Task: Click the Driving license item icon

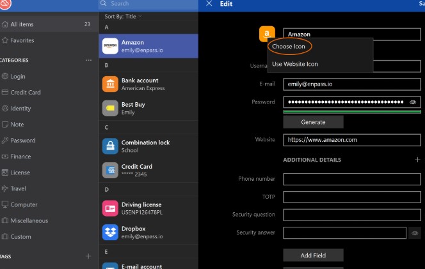Action: pos(110,208)
